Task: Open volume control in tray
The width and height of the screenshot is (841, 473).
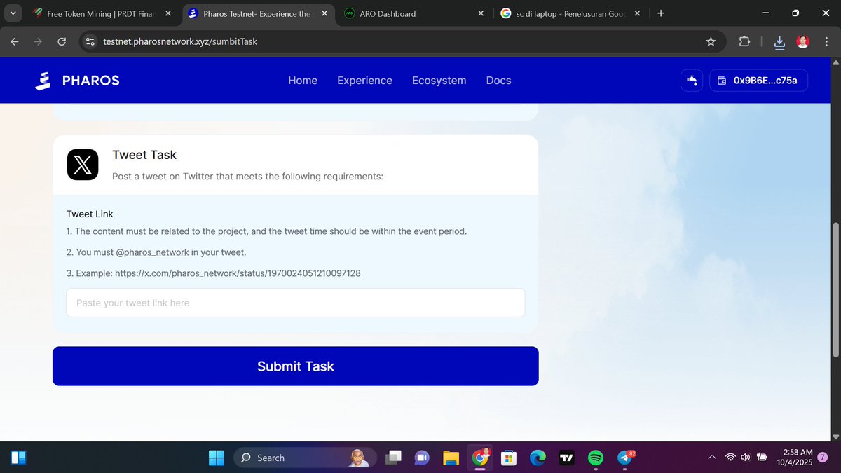Action: (x=745, y=458)
